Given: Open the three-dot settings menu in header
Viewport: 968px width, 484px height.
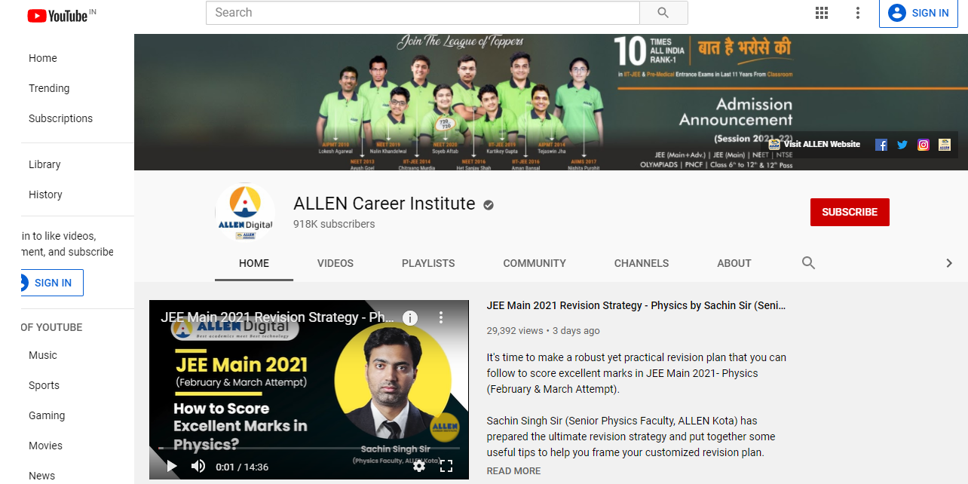Looking at the screenshot, I should (857, 13).
